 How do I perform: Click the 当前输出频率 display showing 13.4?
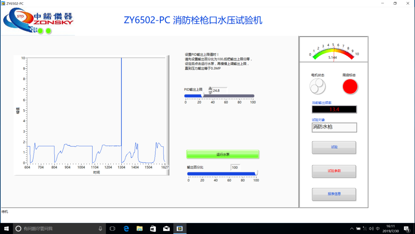334,109
